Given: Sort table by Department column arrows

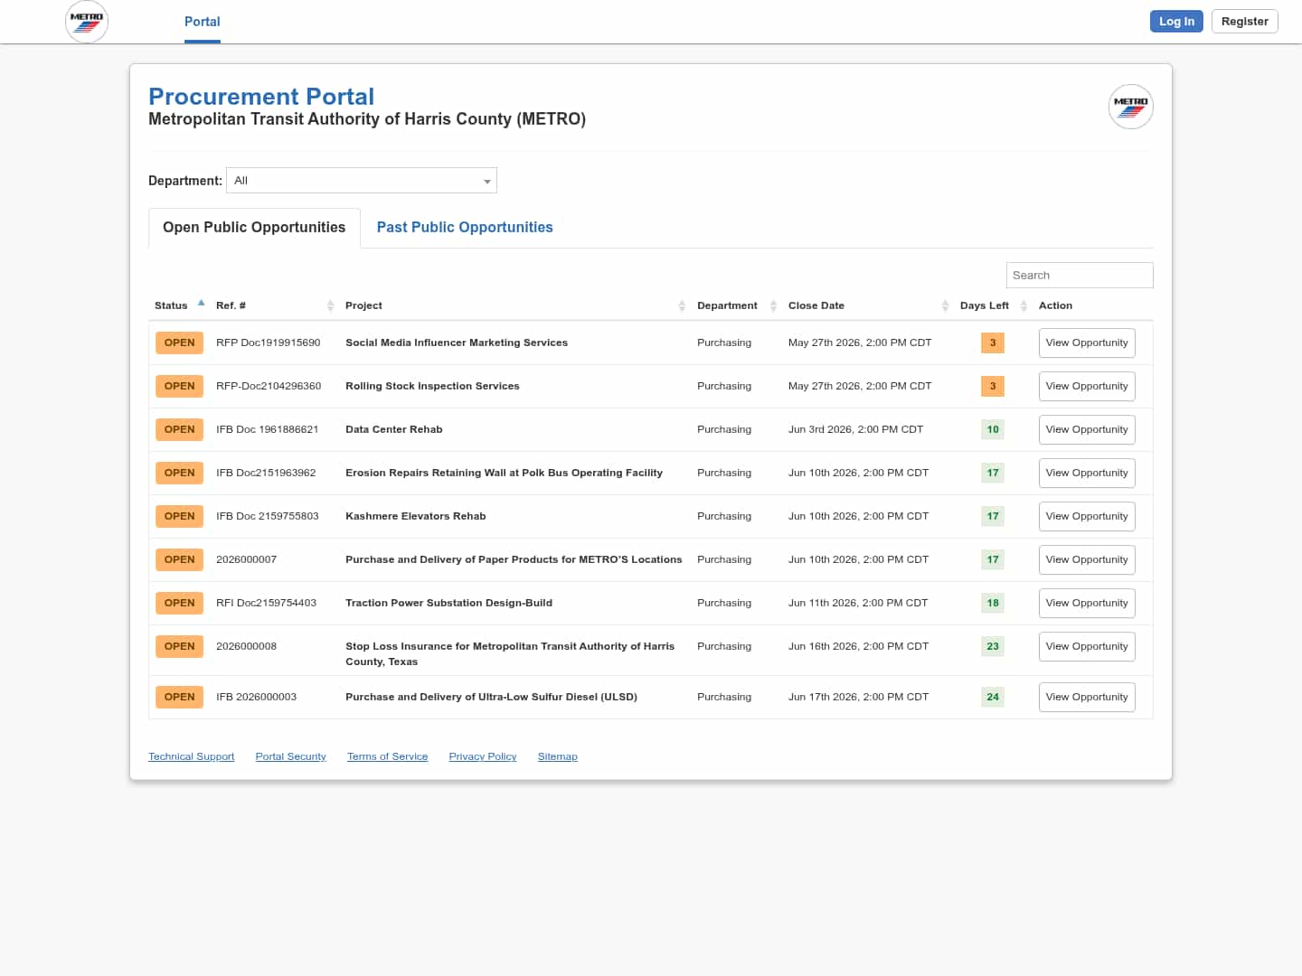Looking at the screenshot, I should pyautogui.click(x=773, y=306).
